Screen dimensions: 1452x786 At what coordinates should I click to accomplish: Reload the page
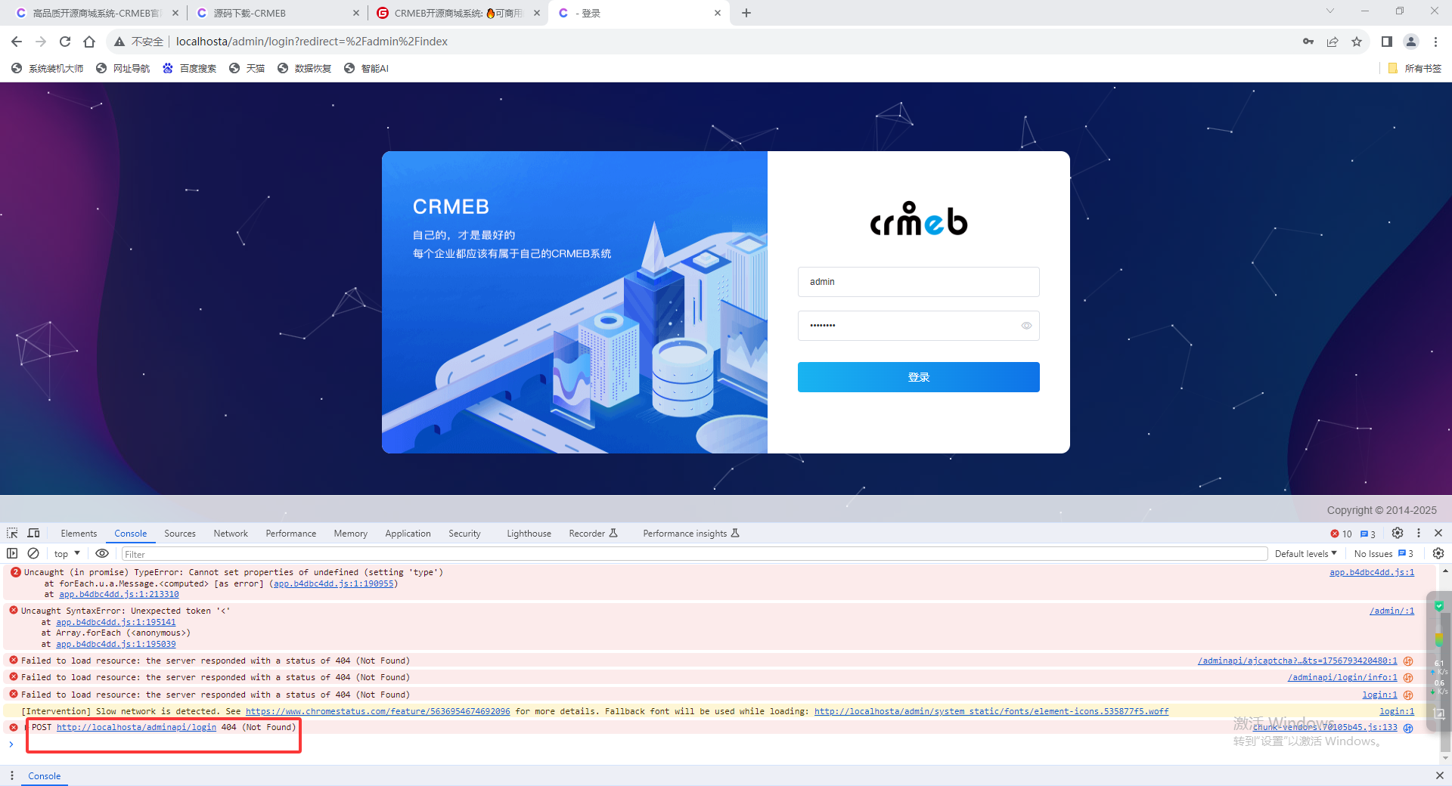(65, 42)
